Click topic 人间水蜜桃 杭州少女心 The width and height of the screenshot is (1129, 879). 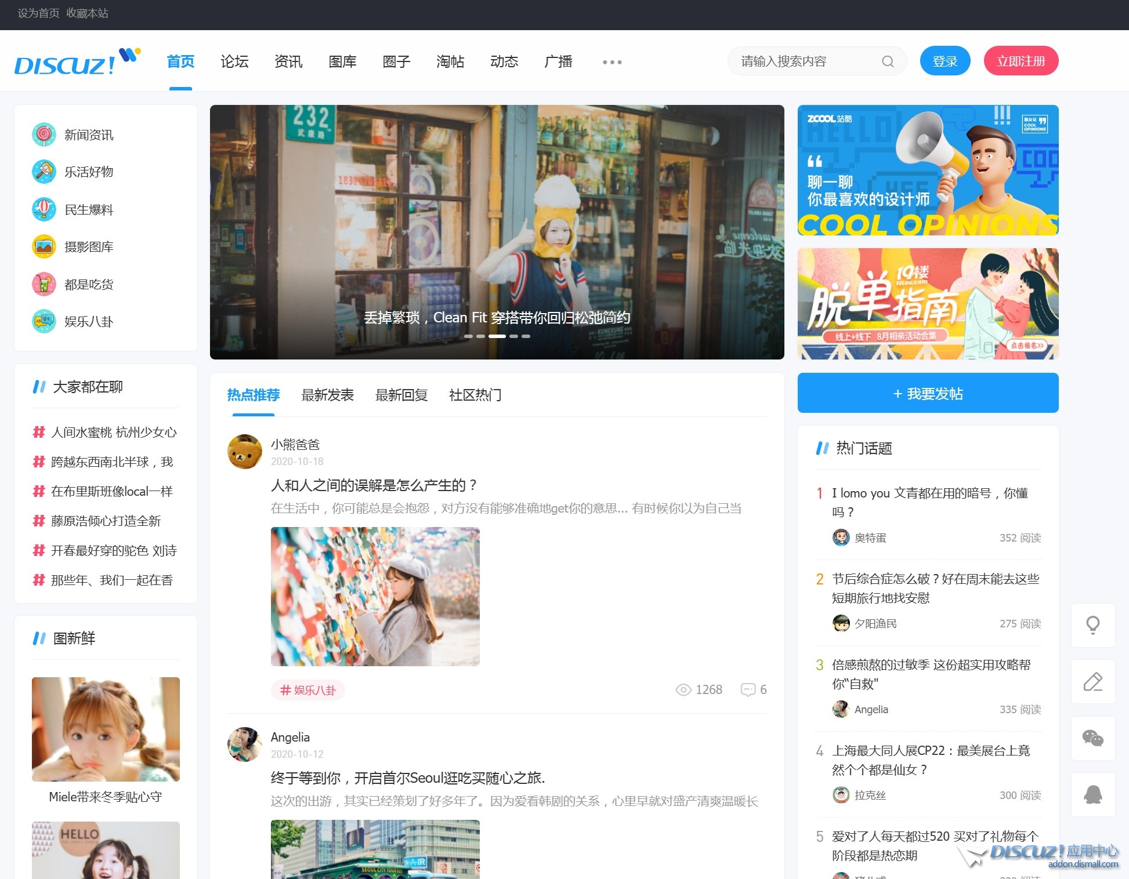(114, 433)
